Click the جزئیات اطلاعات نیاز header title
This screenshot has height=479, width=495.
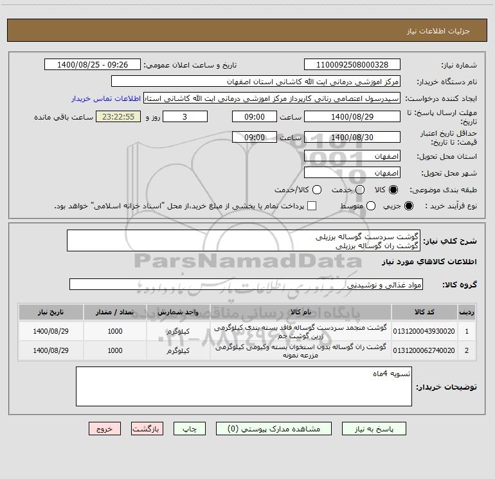(x=438, y=31)
